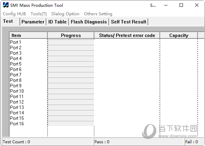
Task: Select the Test tab
Action: click(x=8, y=21)
